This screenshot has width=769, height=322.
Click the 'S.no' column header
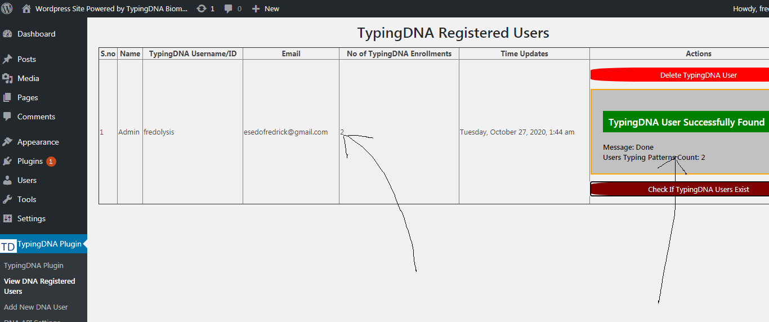pos(108,53)
